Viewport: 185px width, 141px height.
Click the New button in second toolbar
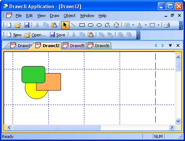coord(14,35)
